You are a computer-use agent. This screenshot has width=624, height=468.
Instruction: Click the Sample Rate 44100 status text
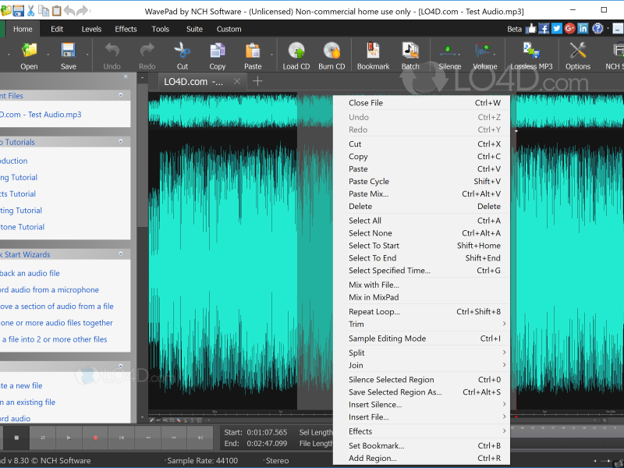pos(202,460)
